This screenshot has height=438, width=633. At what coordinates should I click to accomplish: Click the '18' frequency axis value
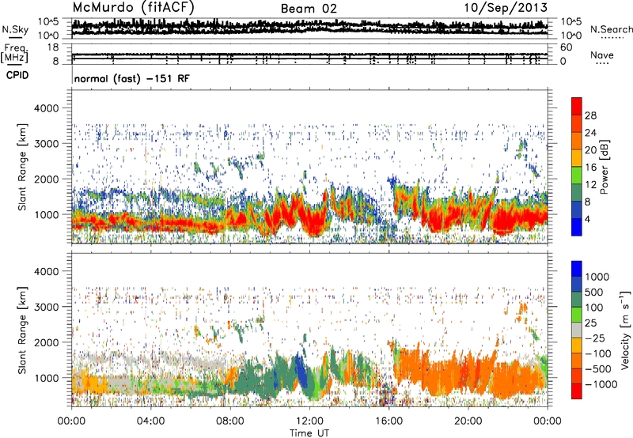pos(52,47)
